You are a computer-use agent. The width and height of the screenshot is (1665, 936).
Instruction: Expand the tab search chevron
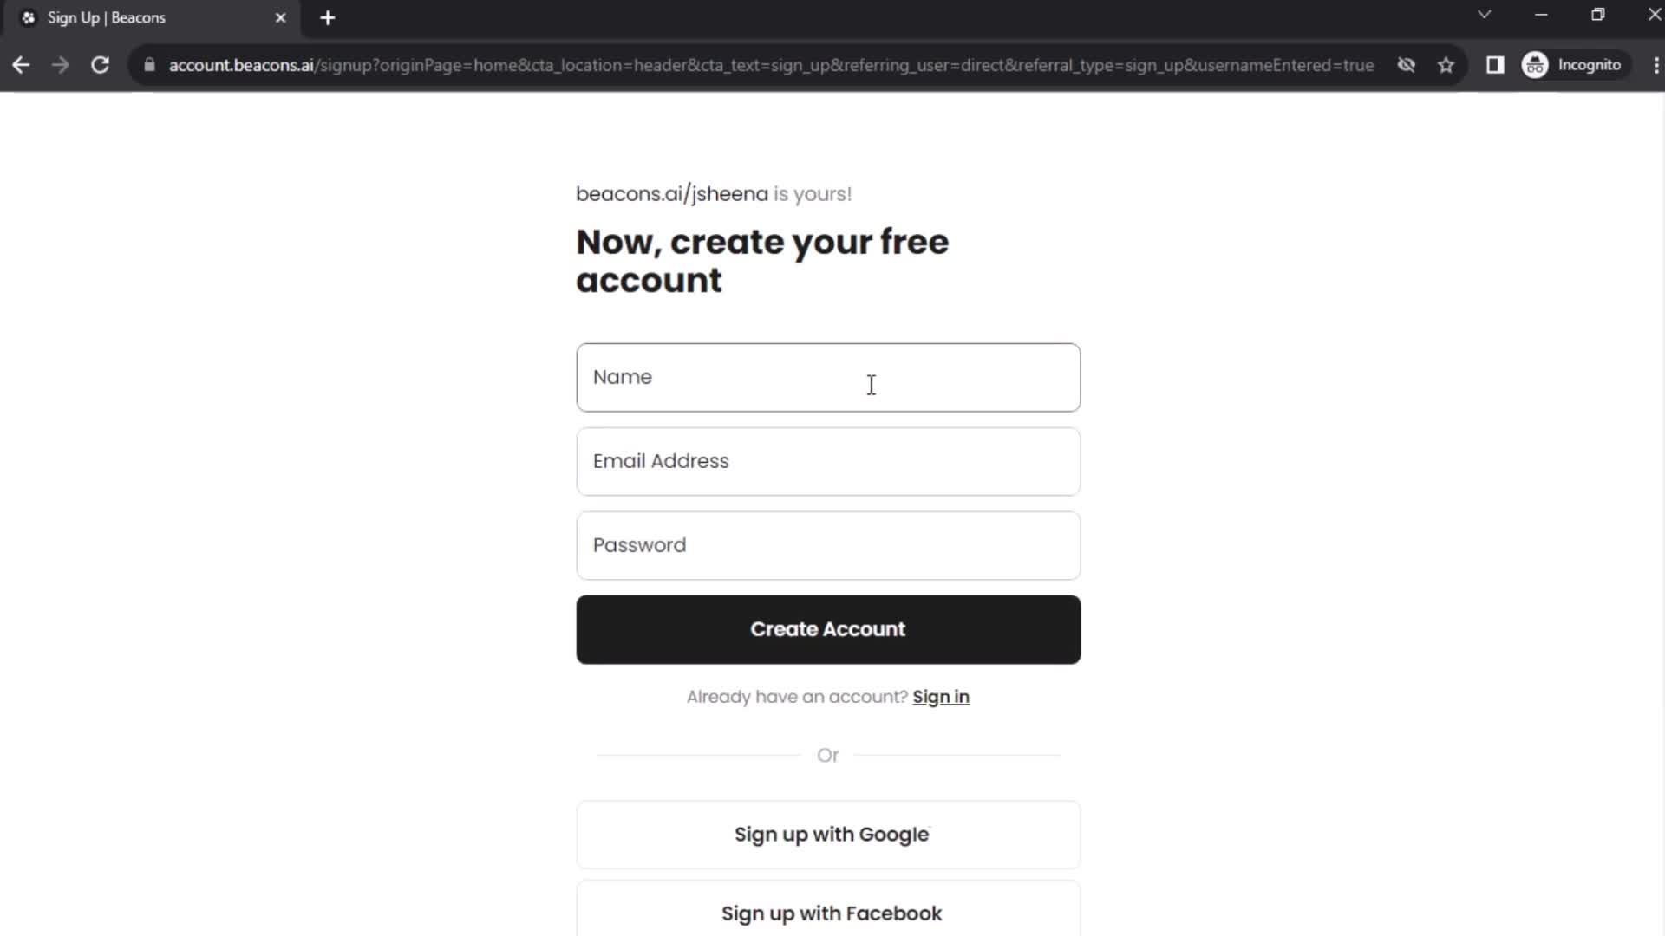coord(1484,15)
